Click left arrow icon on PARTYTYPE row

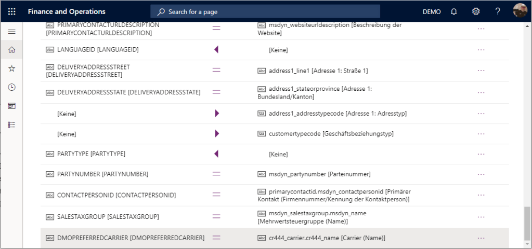[216, 154]
